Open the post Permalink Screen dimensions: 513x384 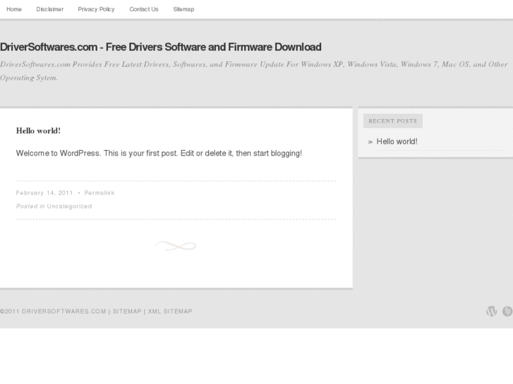click(x=99, y=193)
